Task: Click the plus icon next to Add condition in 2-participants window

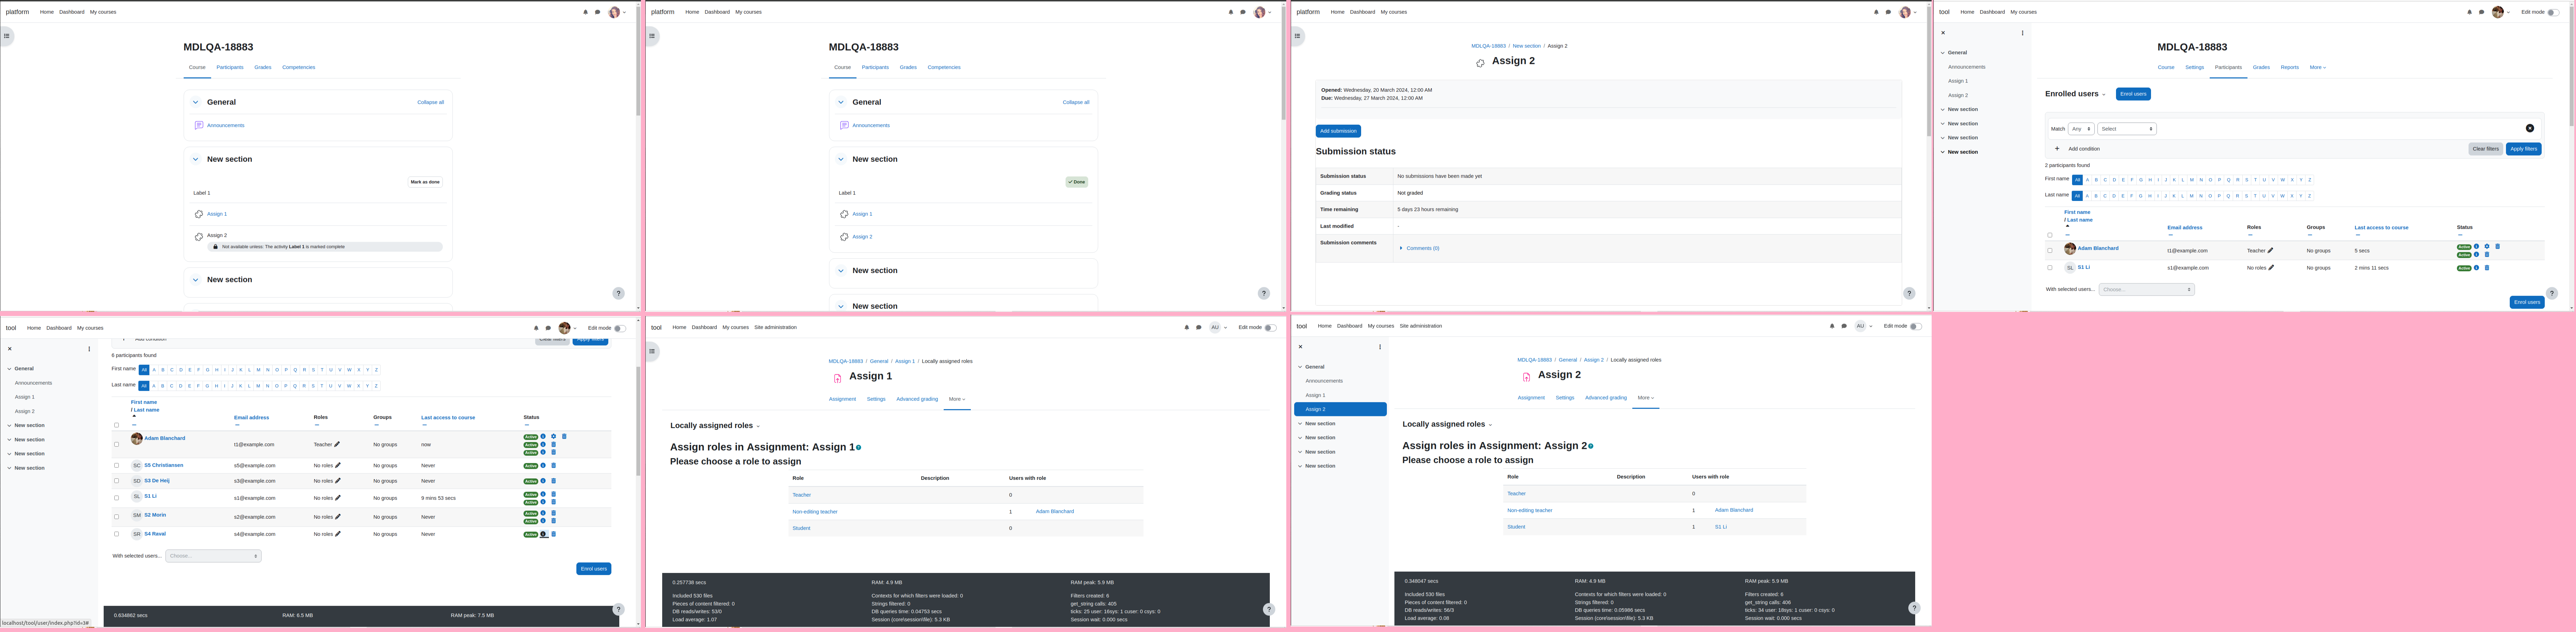Action: pyautogui.click(x=2057, y=148)
